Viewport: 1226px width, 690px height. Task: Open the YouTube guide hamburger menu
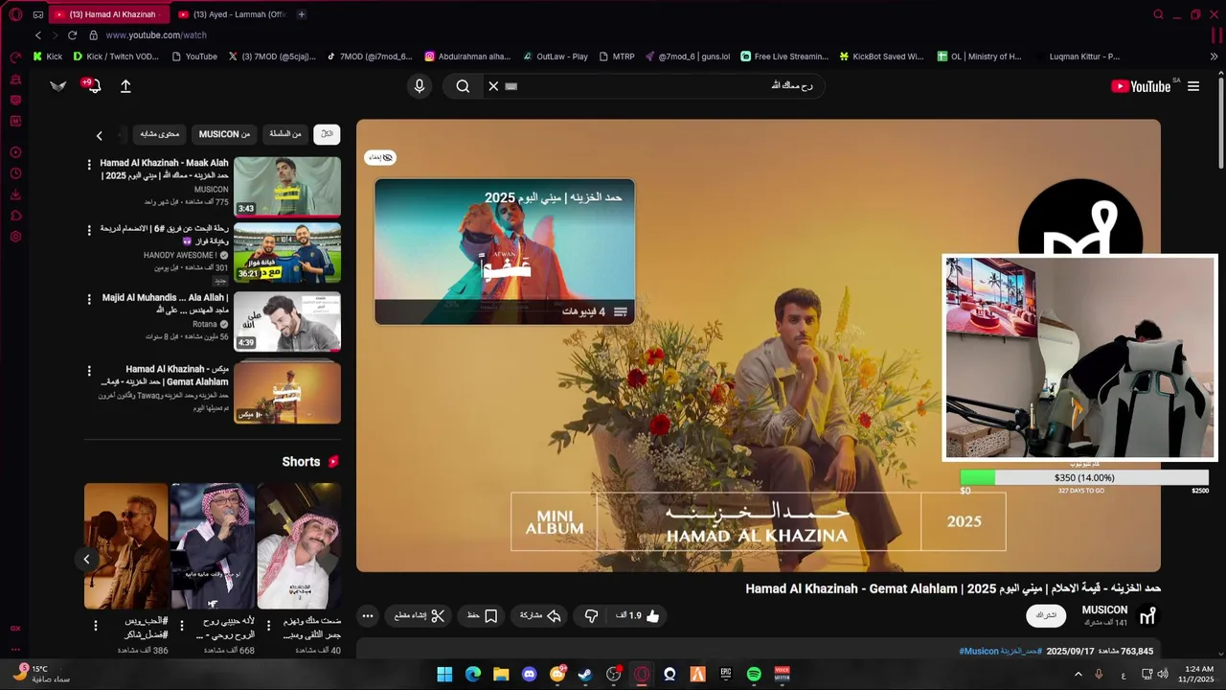(x=1193, y=86)
